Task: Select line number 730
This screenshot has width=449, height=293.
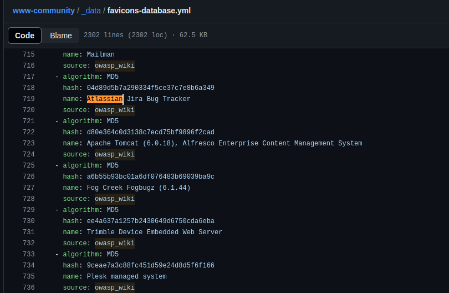Action: (x=29, y=221)
